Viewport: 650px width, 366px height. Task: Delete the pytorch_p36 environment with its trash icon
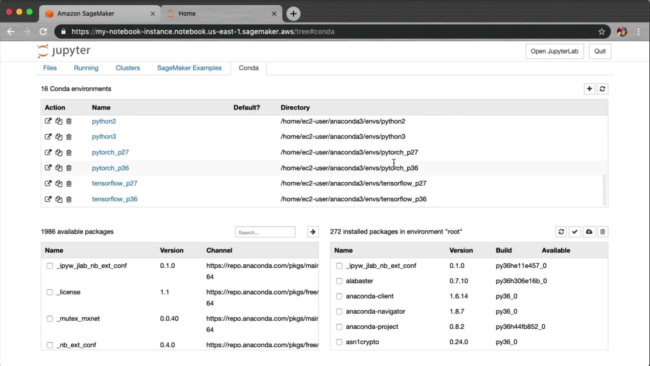pyautogui.click(x=69, y=168)
